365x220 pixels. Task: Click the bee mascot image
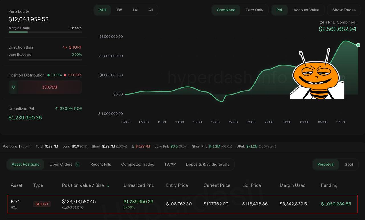[x=317, y=74]
